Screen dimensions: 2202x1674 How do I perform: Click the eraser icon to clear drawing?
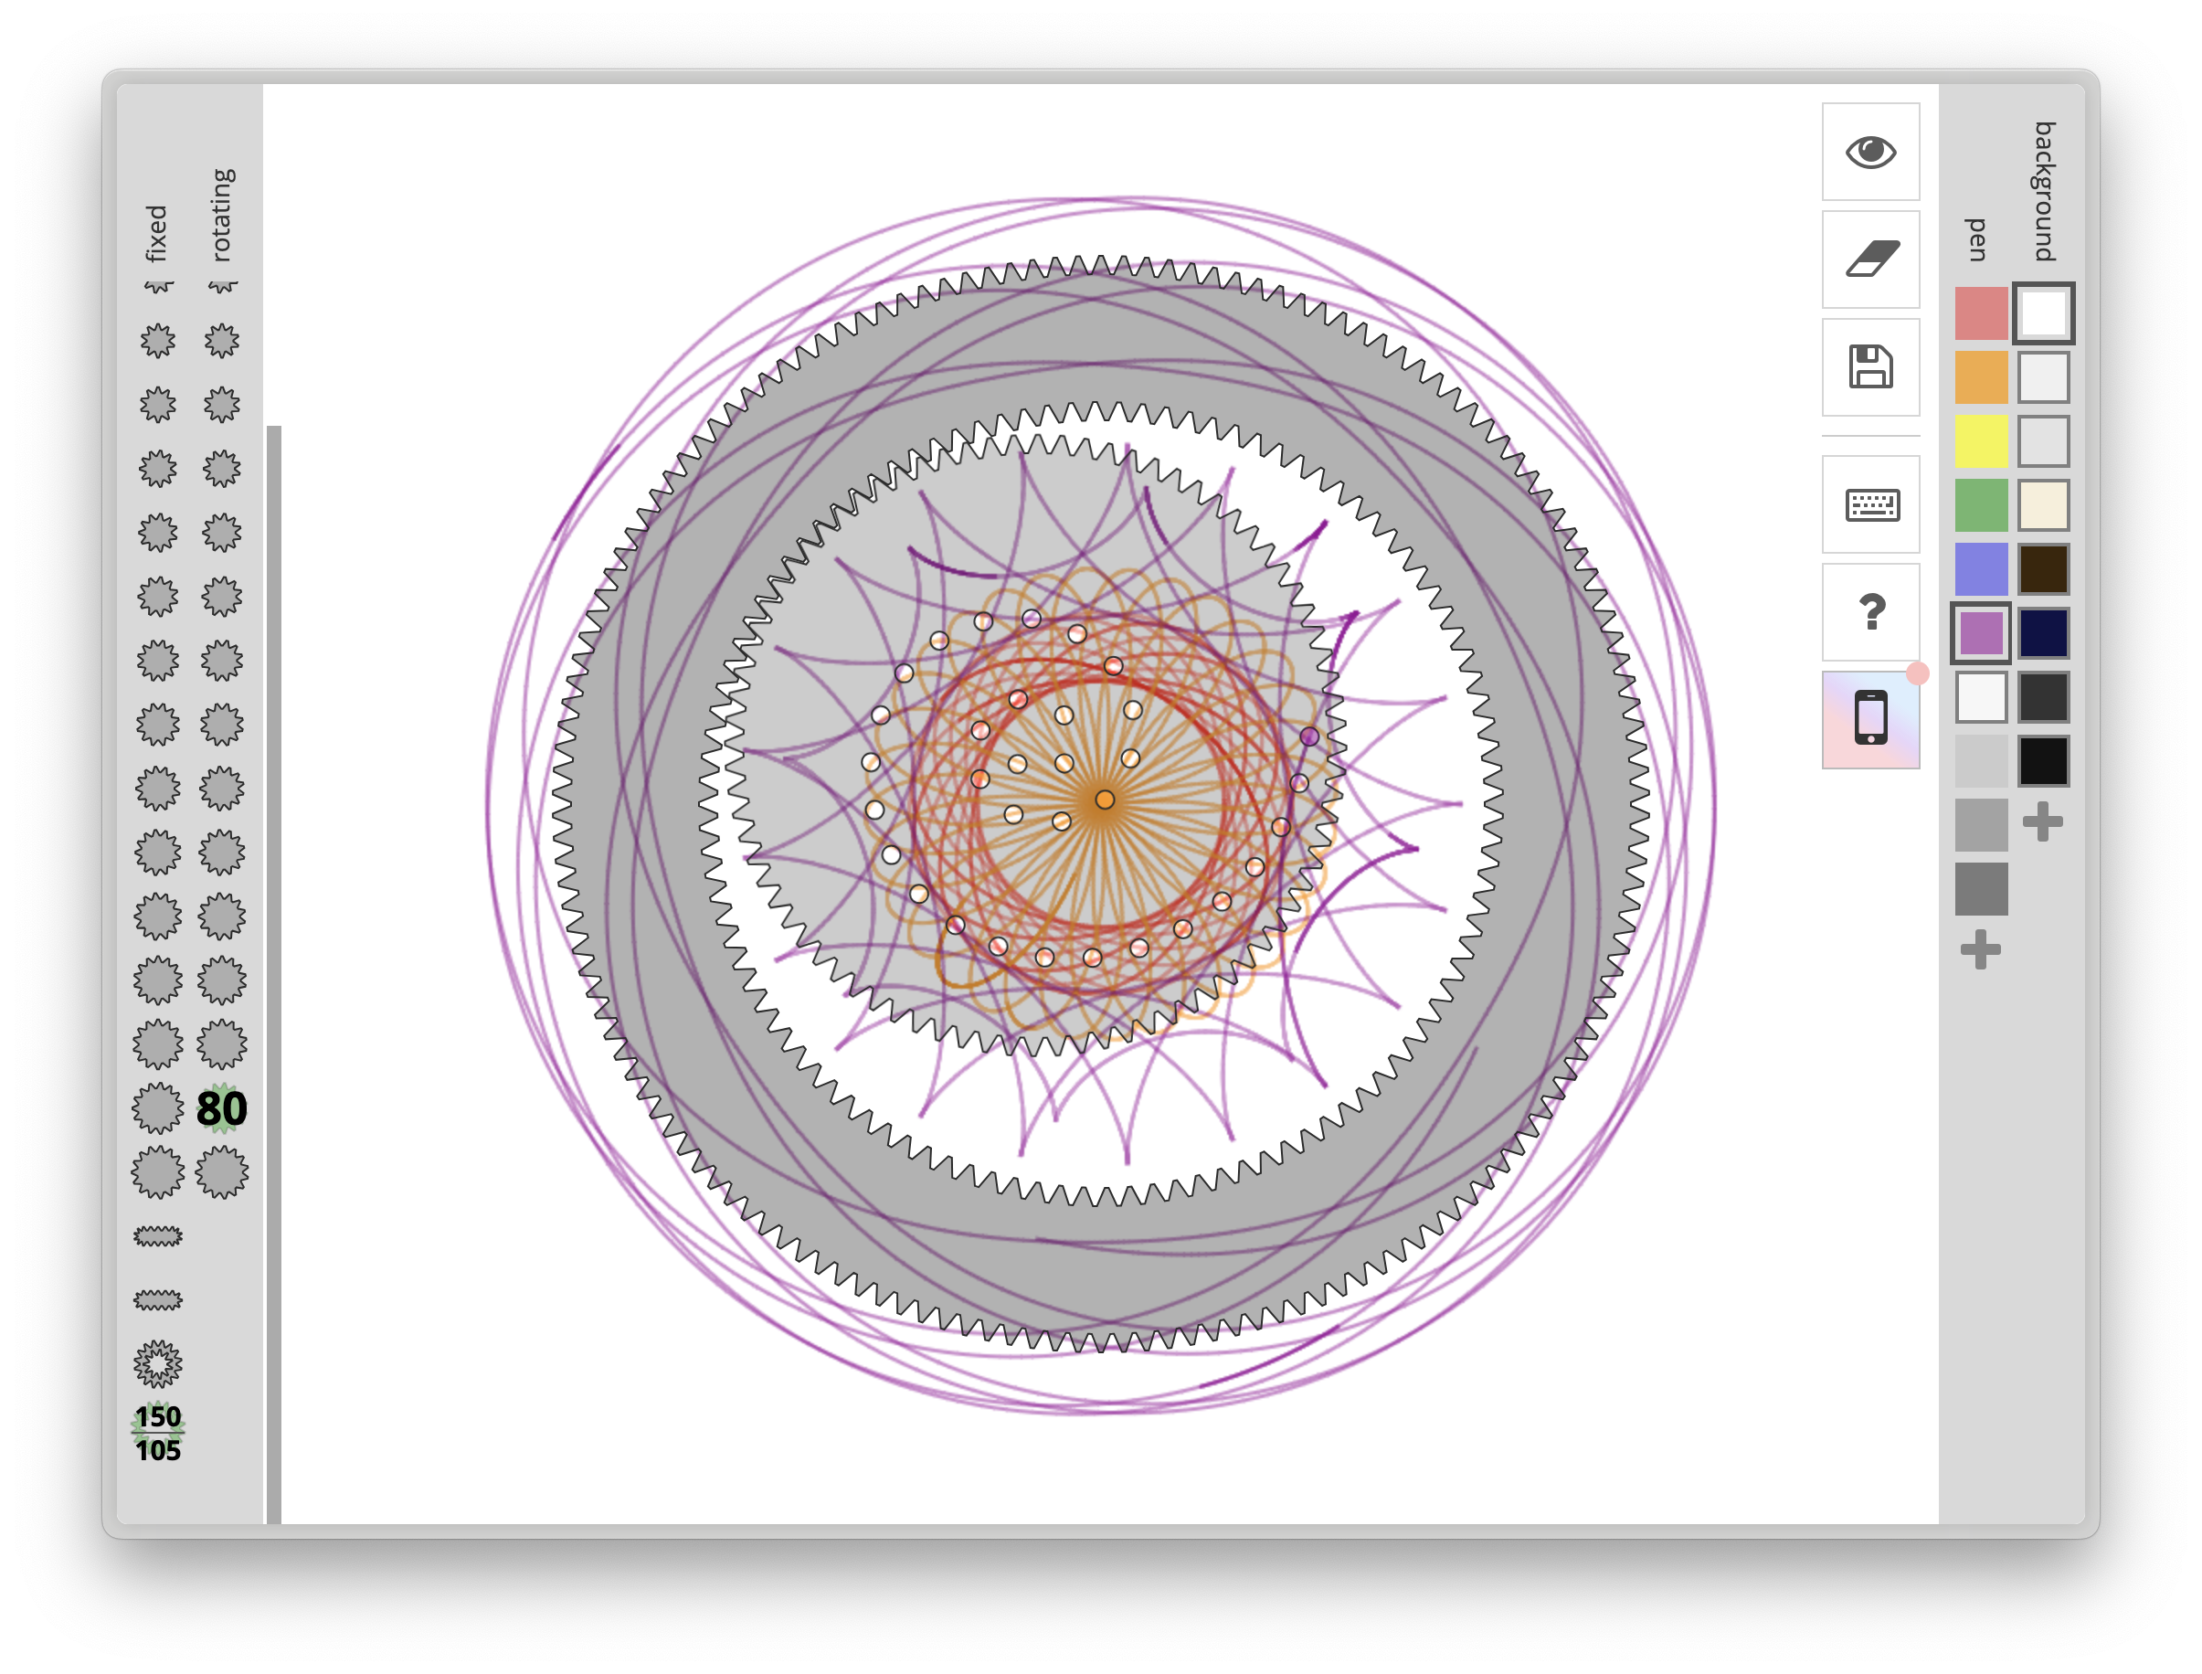pyautogui.click(x=1870, y=260)
